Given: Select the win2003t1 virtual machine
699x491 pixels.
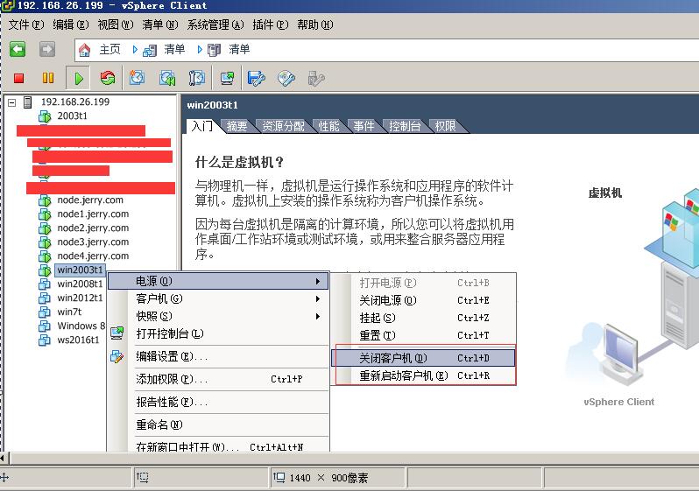Looking at the screenshot, I should 80,270.
